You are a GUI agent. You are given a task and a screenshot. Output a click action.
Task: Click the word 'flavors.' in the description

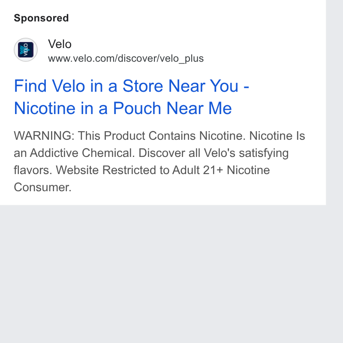coord(33,170)
